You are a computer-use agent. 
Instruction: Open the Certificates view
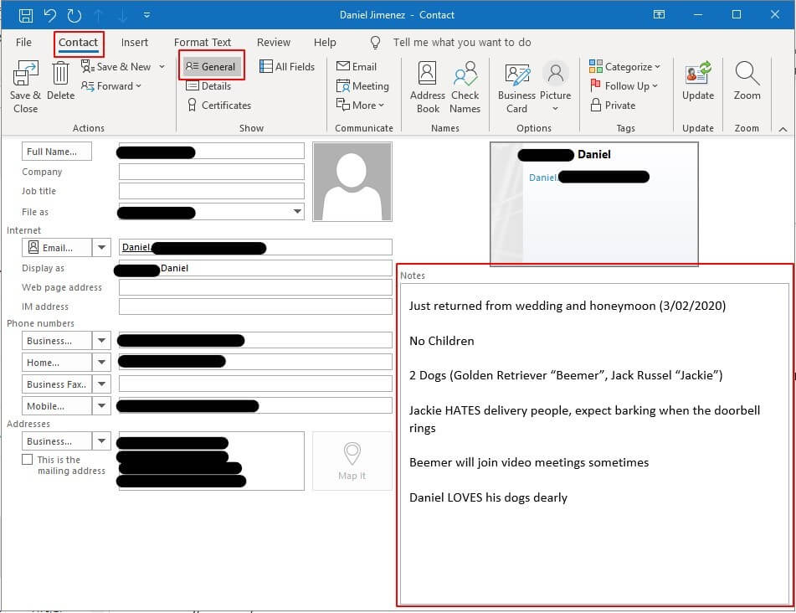219,106
